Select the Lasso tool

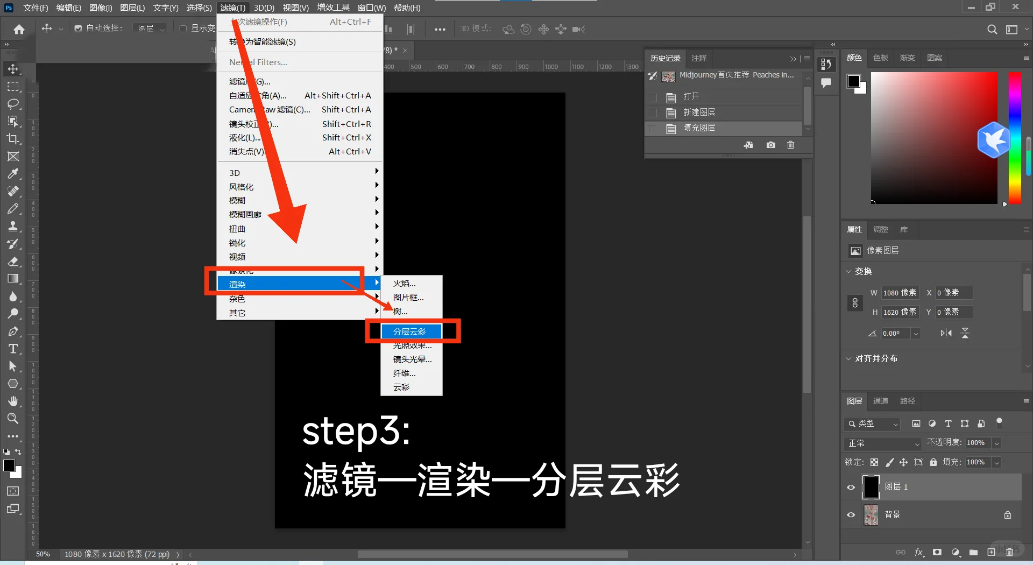[x=13, y=104]
